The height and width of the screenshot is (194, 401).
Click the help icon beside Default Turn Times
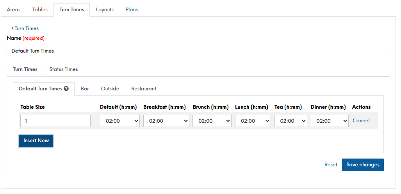tap(66, 89)
